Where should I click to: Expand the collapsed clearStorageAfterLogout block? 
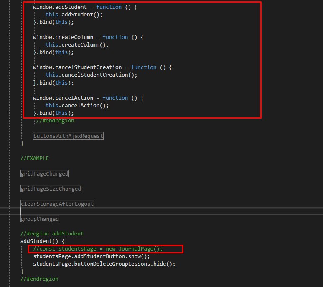57,204
